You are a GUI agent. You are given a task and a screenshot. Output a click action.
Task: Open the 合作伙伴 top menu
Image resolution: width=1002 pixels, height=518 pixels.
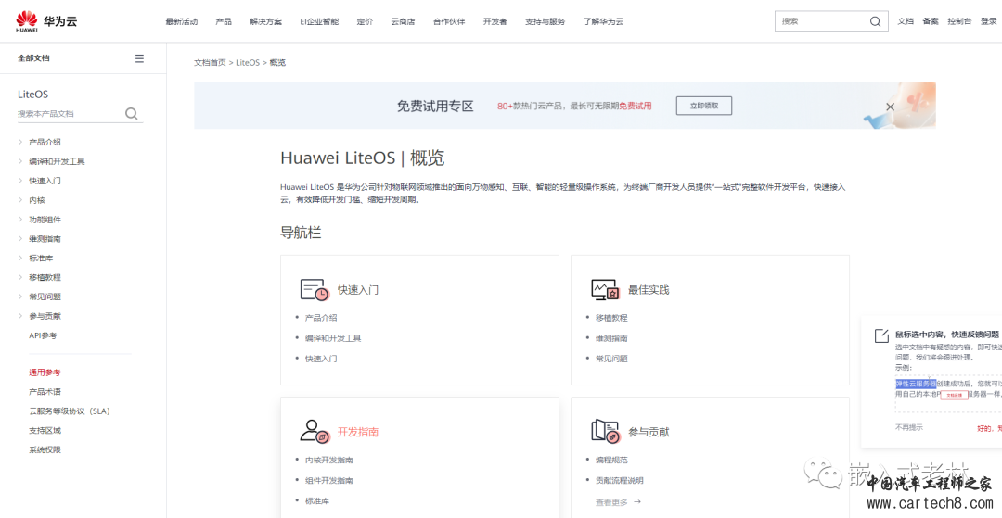click(449, 21)
